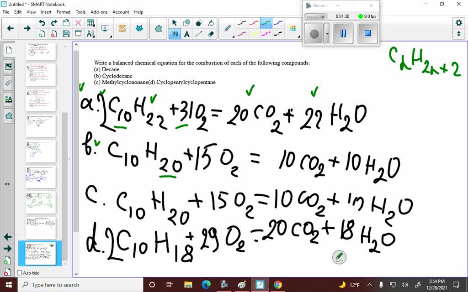468x292 pixels.
Task: Select the Eraser tool
Action: tap(210, 34)
